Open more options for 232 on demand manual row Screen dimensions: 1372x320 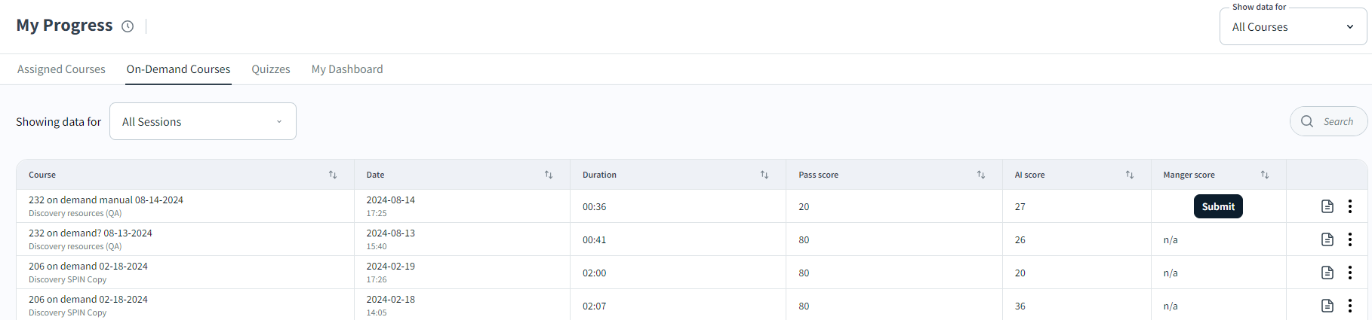tap(1349, 206)
